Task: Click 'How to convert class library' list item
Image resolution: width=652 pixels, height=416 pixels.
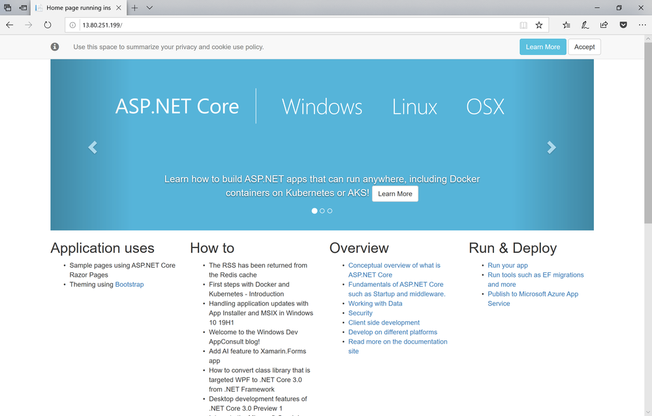Action: coord(259,380)
